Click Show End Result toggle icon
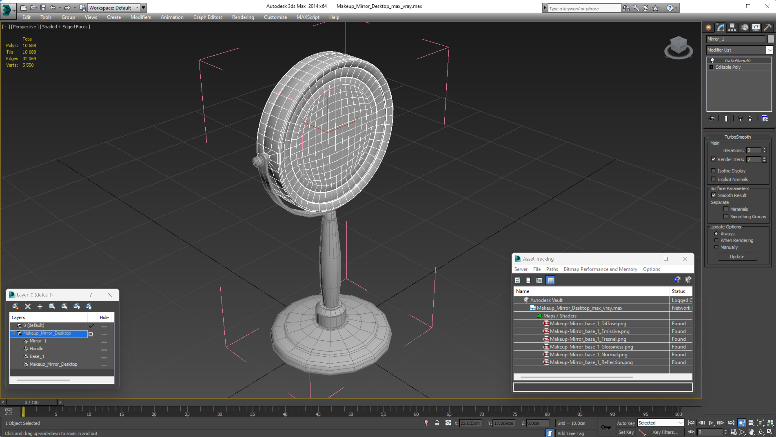This screenshot has height=437, width=776. point(726,118)
